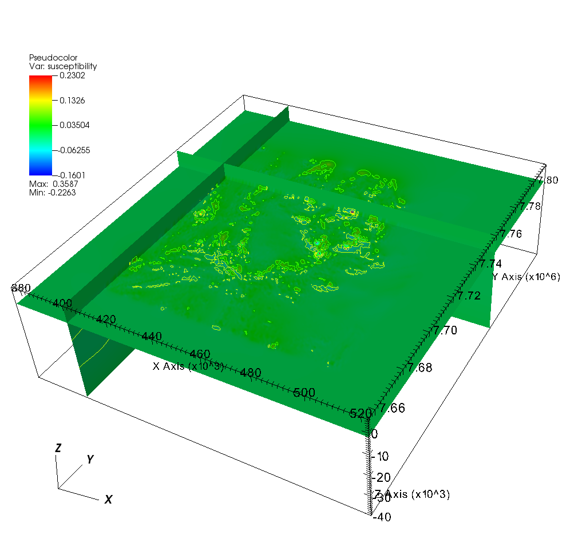Click the -0.1601 legend value
This screenshot has width=586, height=543.
(x=71, y=175)
